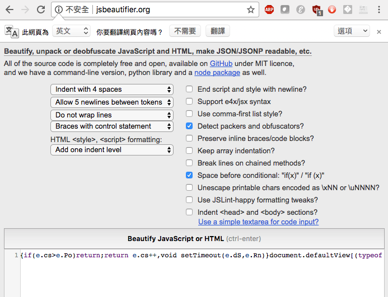Open the GitHub link

coord(221,64)
